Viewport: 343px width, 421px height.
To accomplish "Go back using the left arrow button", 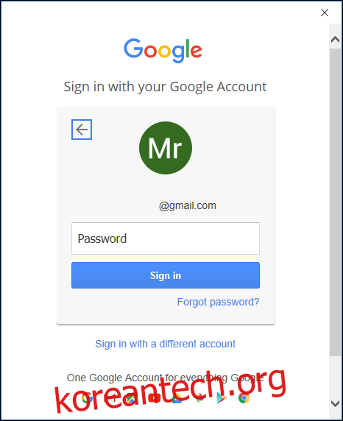I will pyautogui.click(x=82, y=130).
